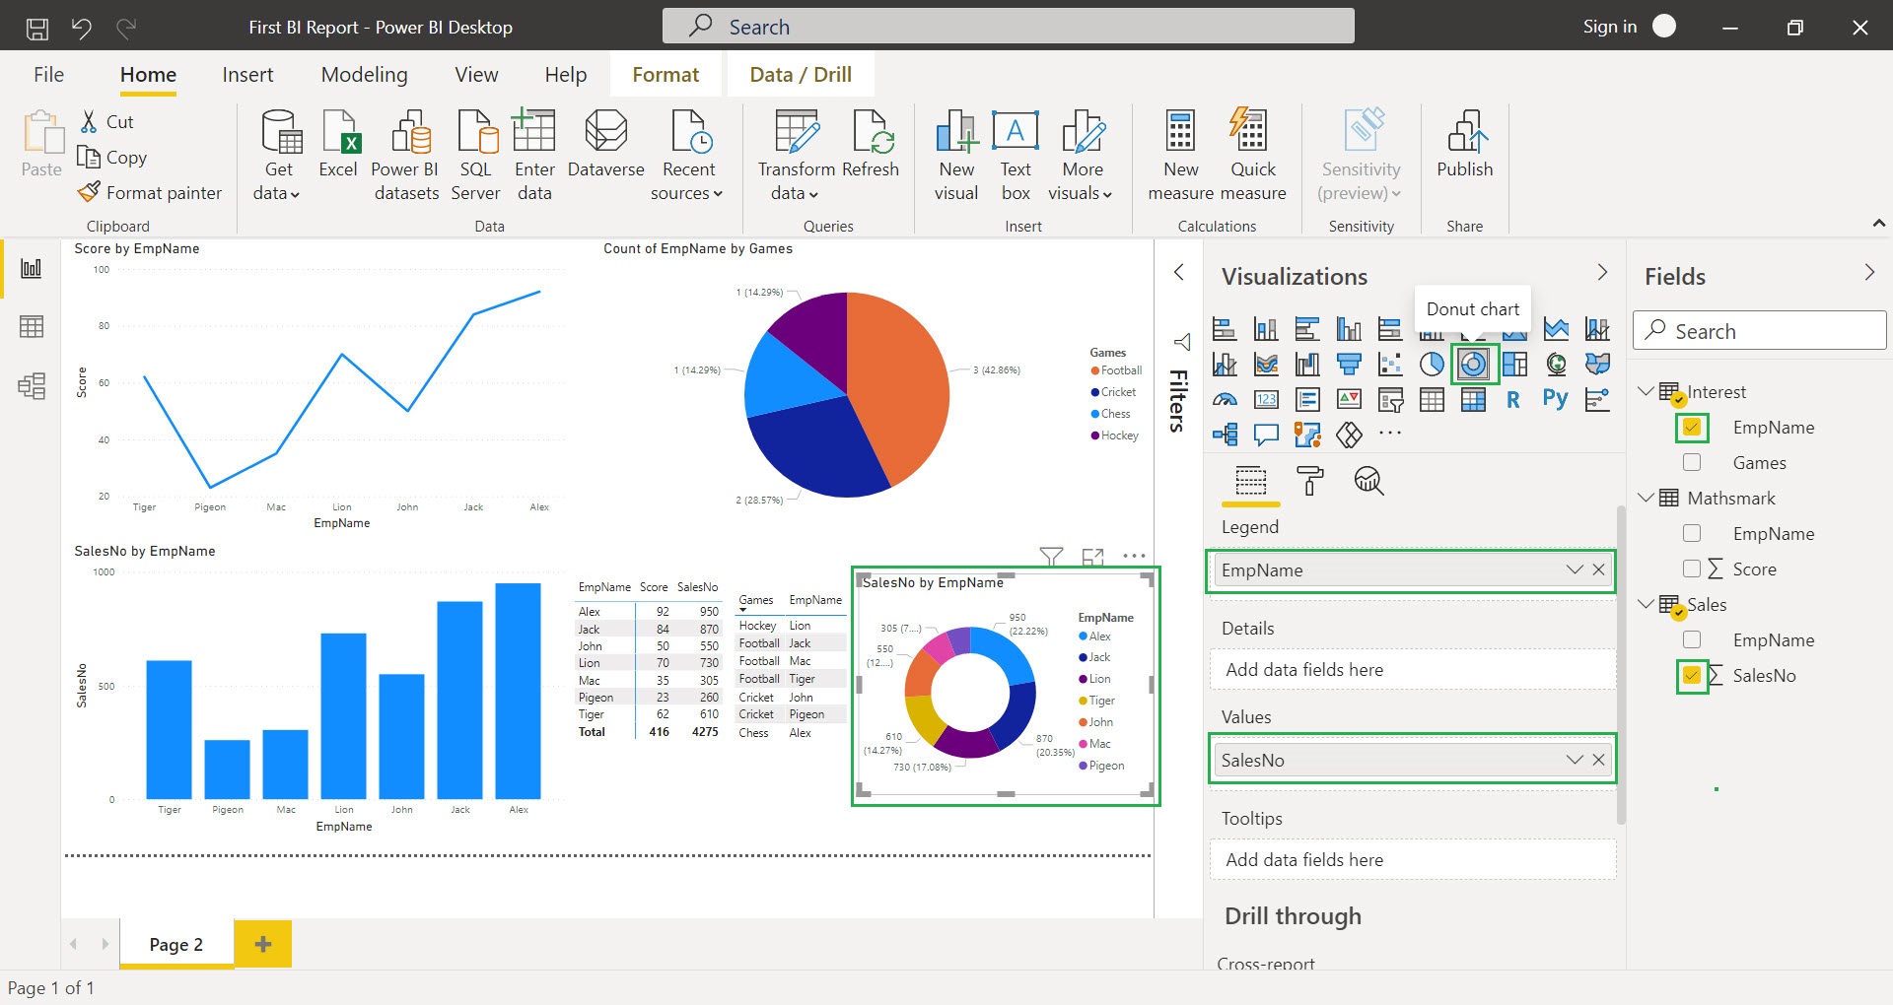Open the EmpName legend field dropdown

pyautogui.click(x=1574, y=569)
